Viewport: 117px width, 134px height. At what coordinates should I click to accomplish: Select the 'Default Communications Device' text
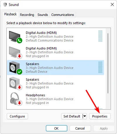[49, 40]
